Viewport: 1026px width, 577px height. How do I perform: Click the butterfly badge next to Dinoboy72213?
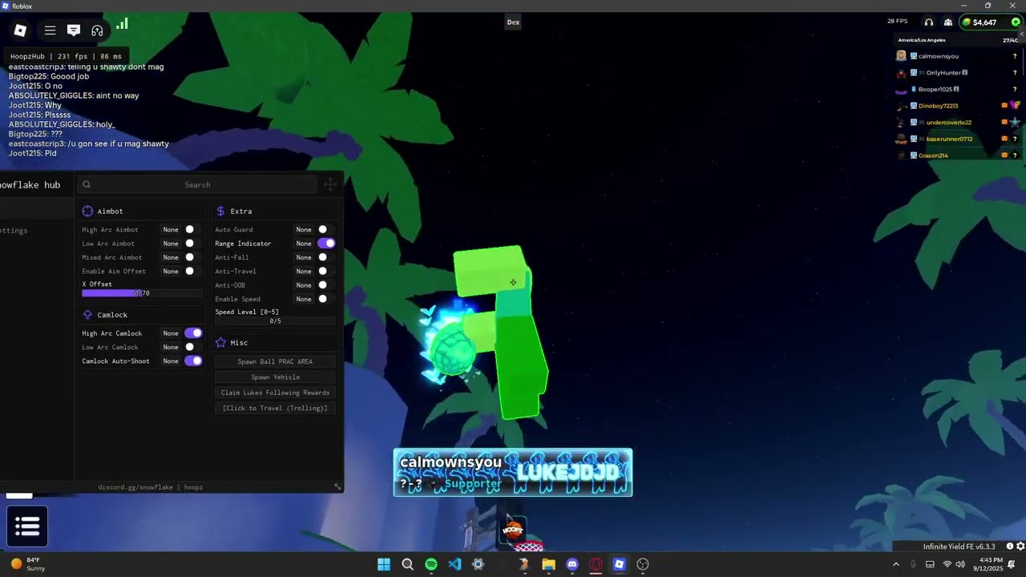(1015, 106)
